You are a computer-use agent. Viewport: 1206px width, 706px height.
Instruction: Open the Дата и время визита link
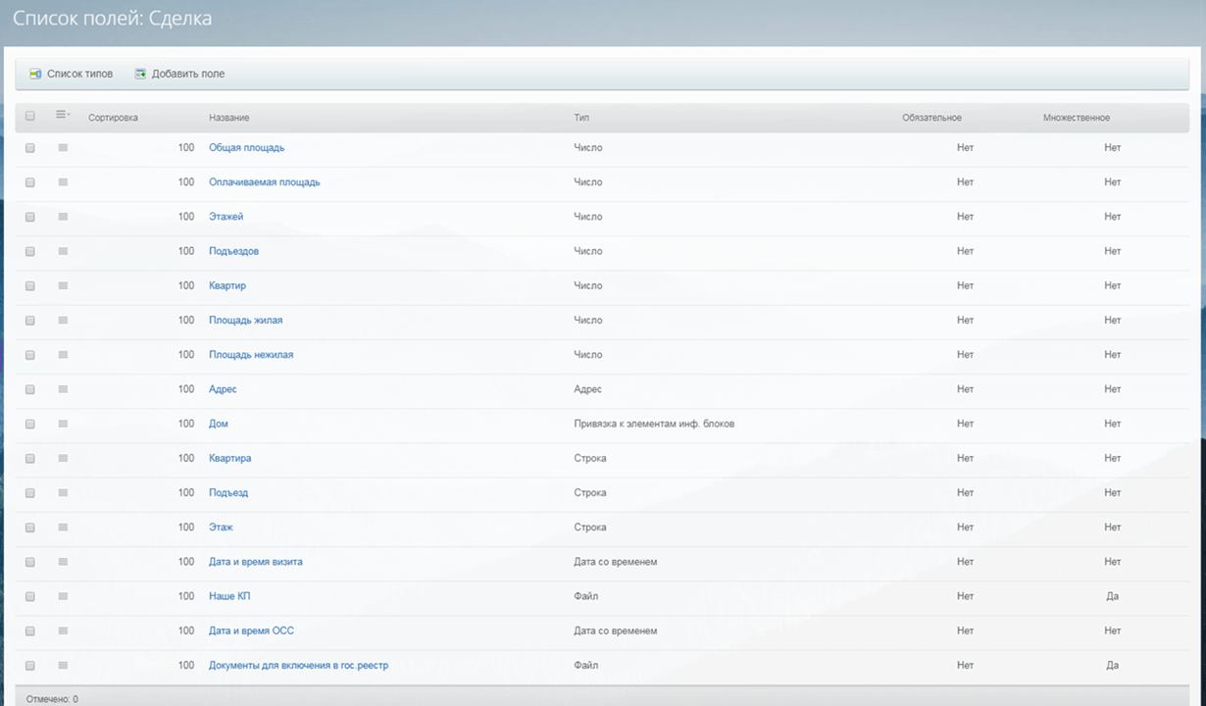click(256, 561)
